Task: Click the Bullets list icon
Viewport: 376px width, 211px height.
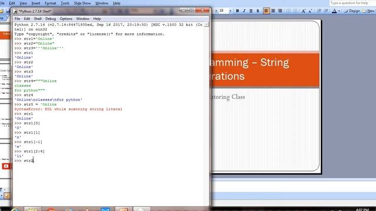Action: (x=296, y=11)
